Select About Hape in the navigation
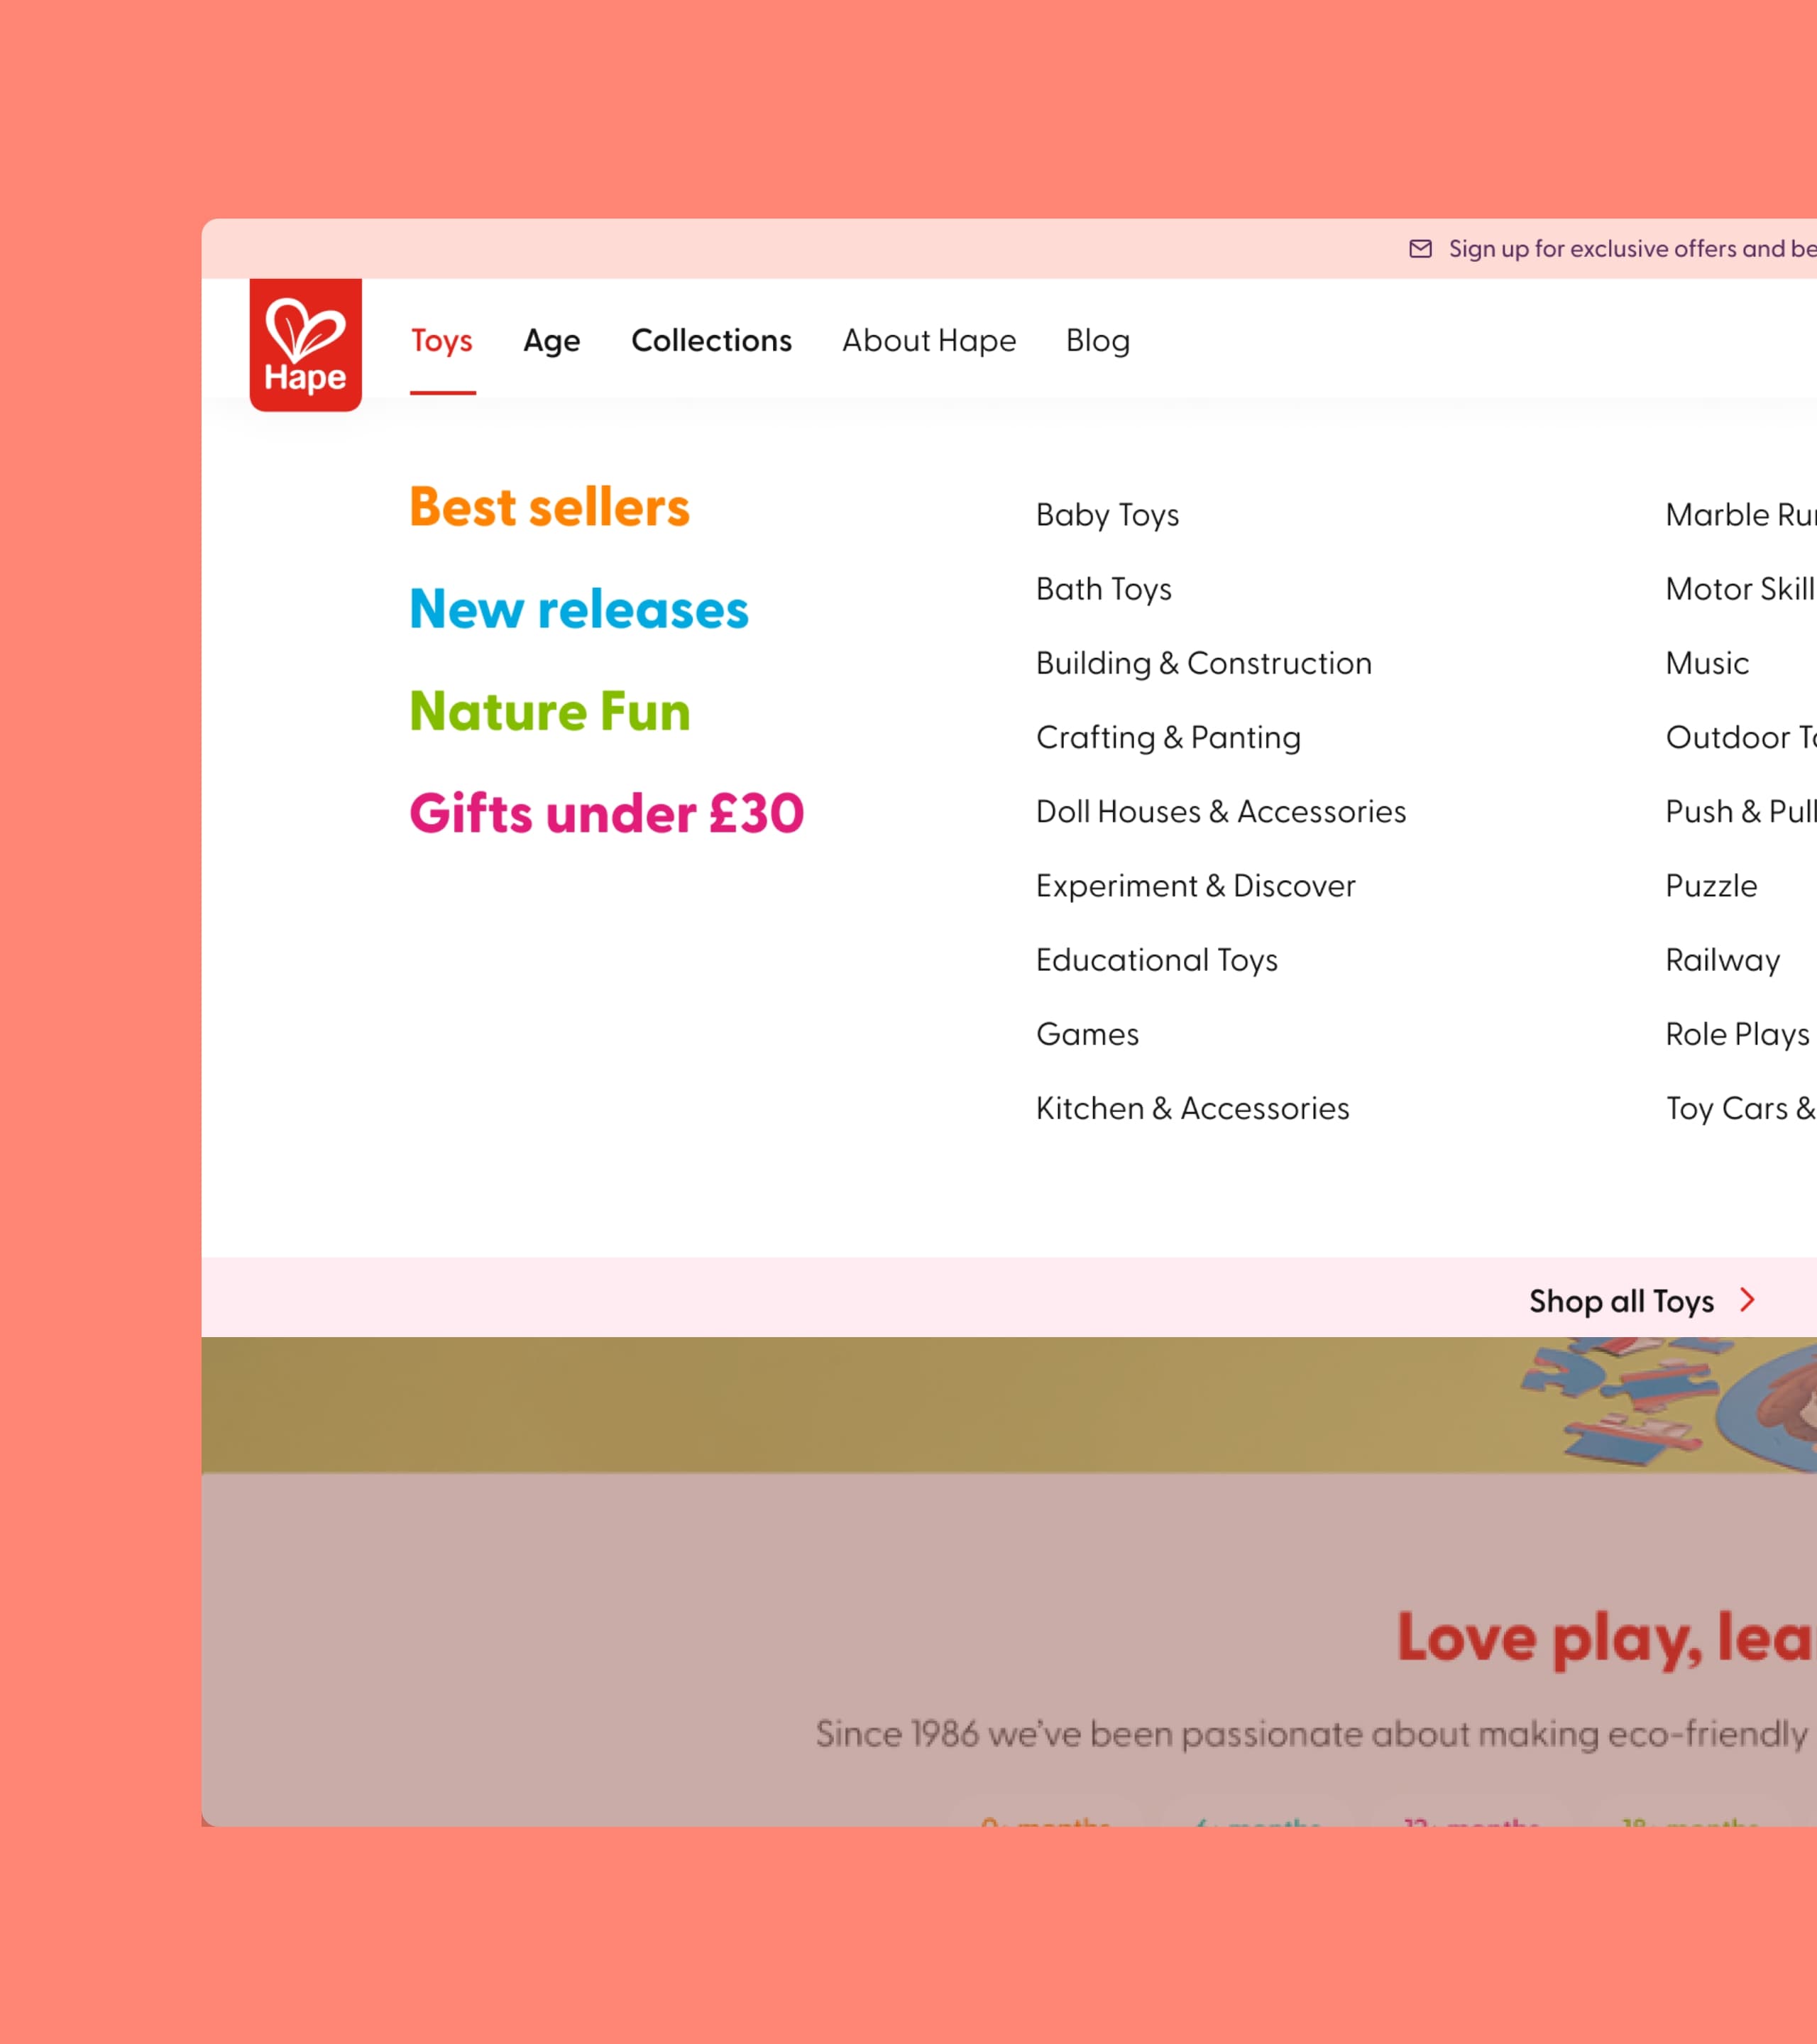The image size is (1817, 2044). 928,340
